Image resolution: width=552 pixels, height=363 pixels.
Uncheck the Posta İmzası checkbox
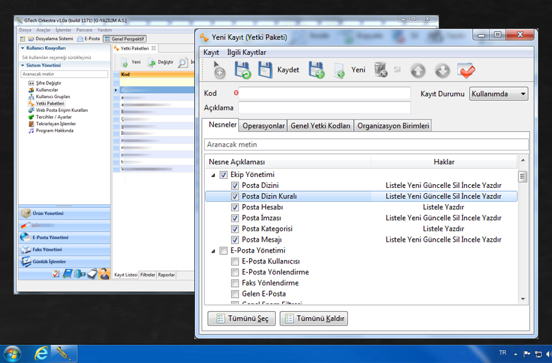pos(235,218)
